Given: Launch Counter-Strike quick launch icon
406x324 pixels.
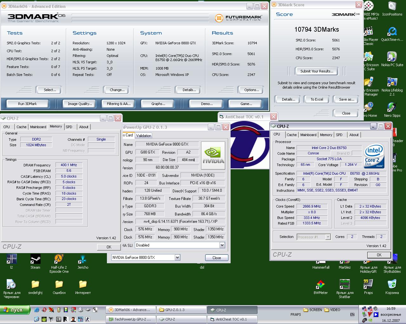Looking at the screenshot, I should pos(88,319).
